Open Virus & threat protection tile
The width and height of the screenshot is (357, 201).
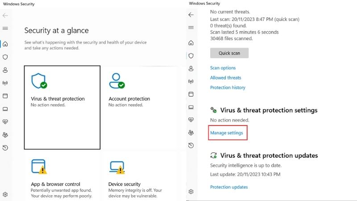tap(62, 108)
